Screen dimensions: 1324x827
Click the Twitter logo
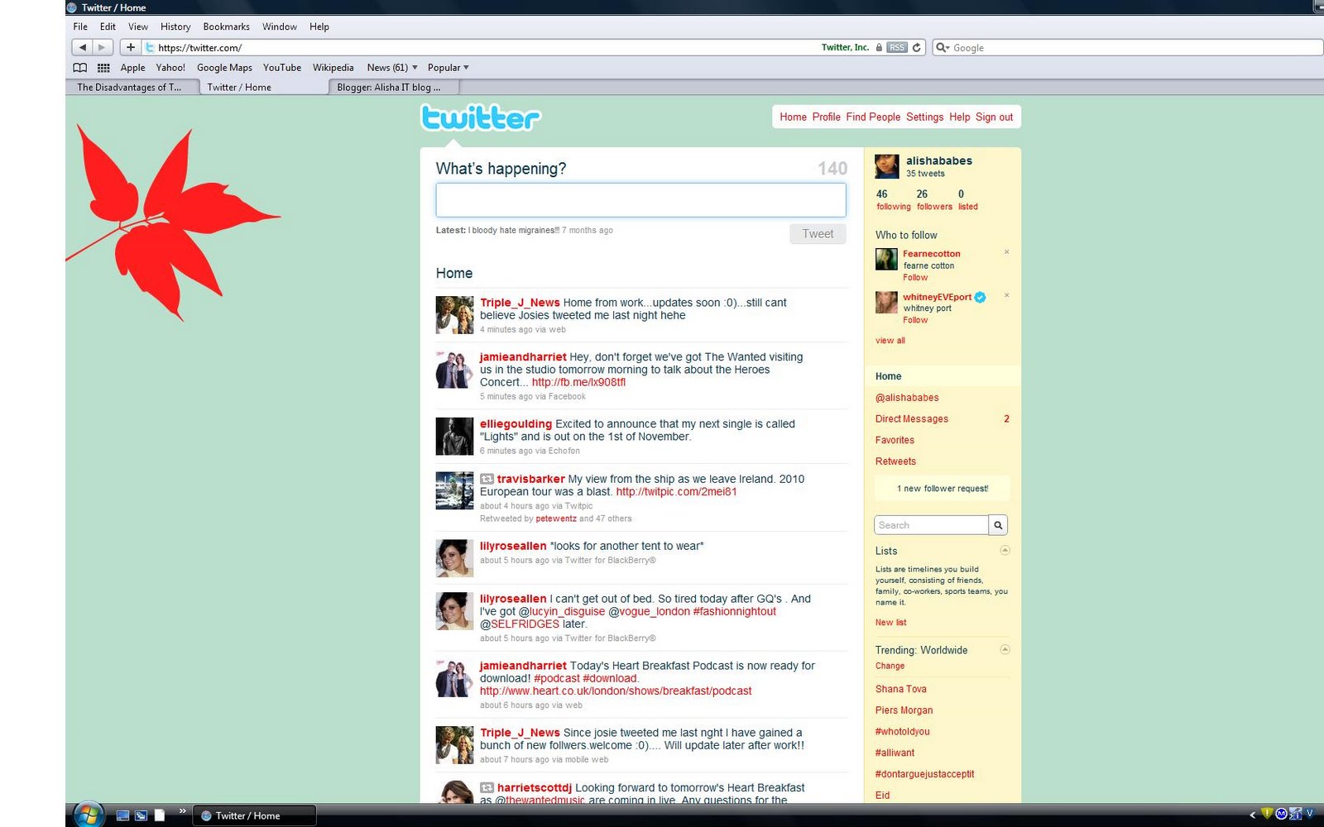coord(481,117)
